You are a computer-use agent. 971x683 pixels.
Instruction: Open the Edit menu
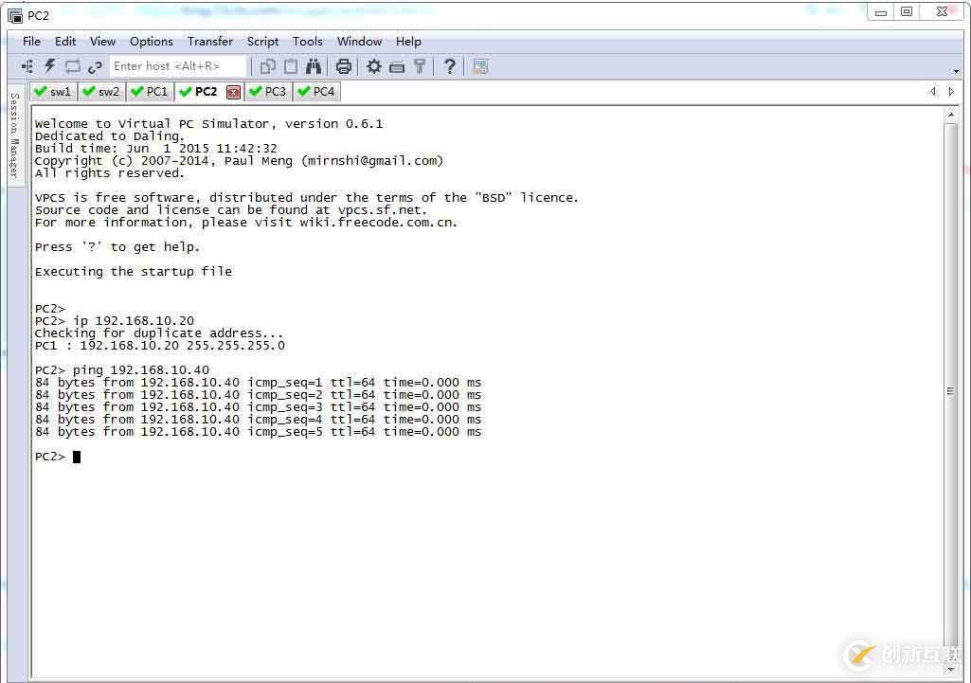coord(65,42)
